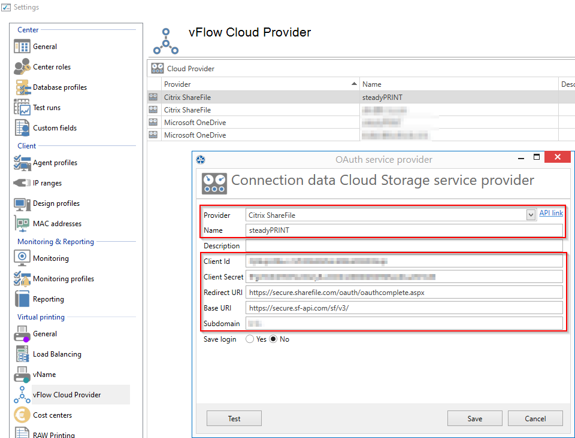
Task: Click the Save button
Action: point(474,418)
